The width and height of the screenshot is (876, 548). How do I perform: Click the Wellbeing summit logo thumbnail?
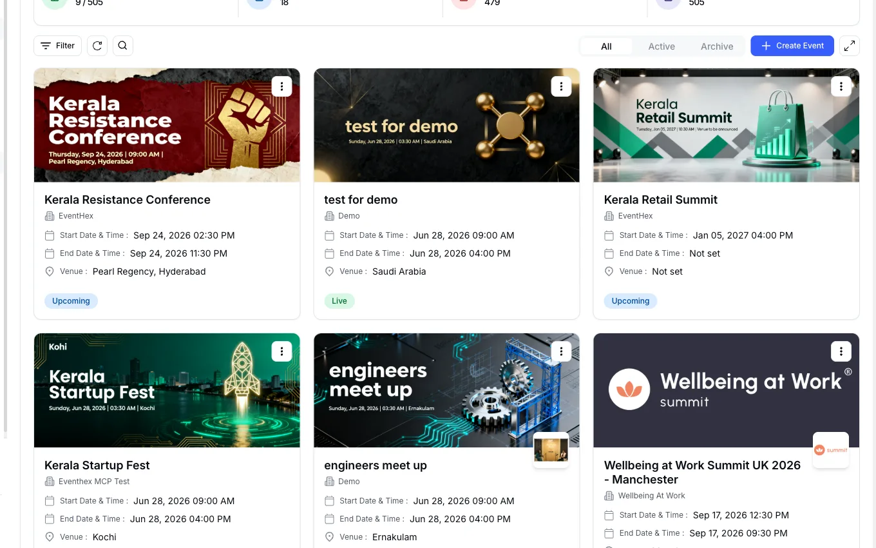(x=831, y=450)
